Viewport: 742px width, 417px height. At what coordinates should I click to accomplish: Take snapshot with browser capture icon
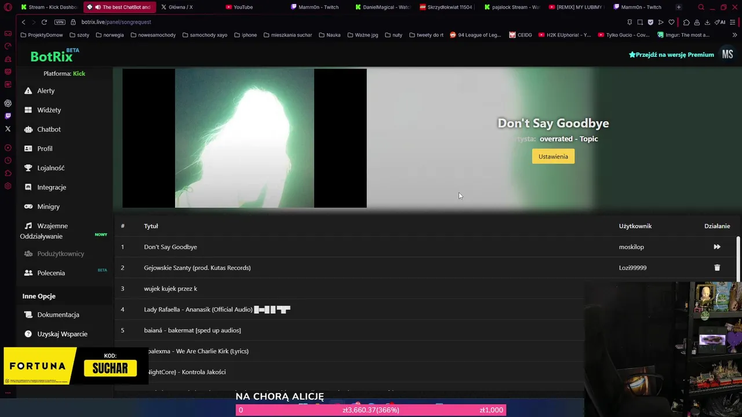click(640, 22)
